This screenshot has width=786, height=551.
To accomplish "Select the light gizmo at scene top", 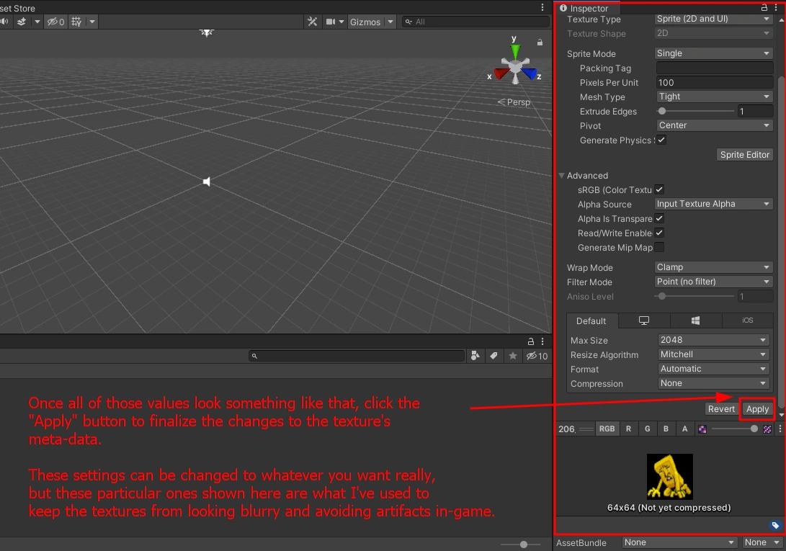I will pyautogui.click(x=207, y=32).
